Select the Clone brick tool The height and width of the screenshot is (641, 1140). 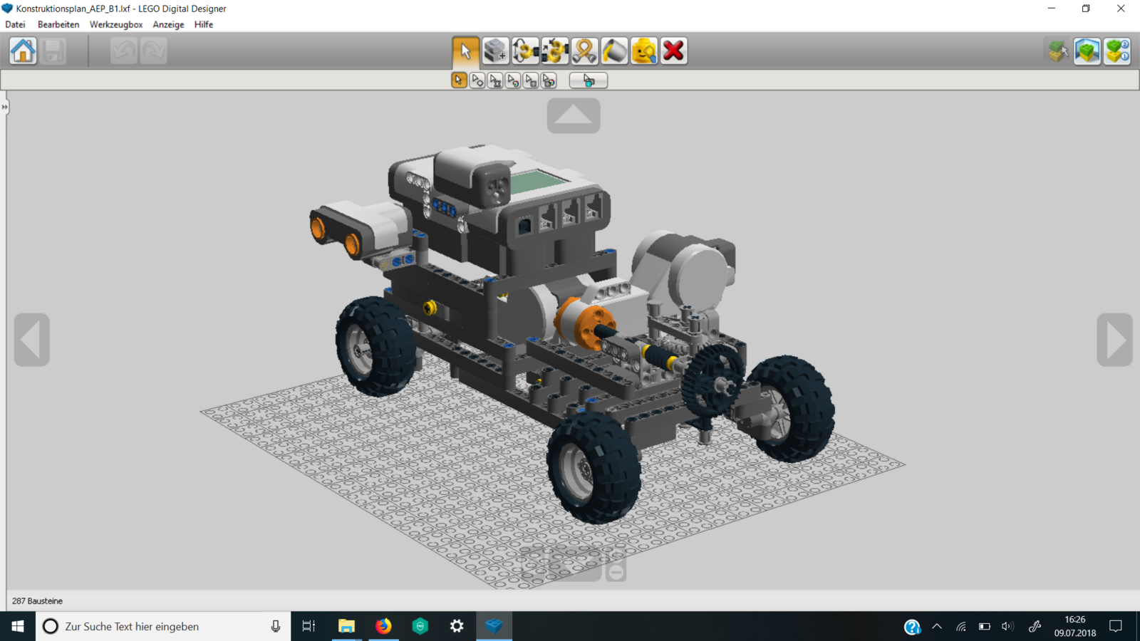pyautogui.click(x=495, y=51)
